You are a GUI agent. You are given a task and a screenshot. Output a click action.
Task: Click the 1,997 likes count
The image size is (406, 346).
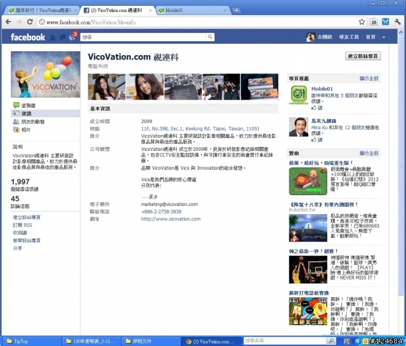20,182
